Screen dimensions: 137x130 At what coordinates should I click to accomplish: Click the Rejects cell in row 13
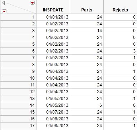click(120, 99)
